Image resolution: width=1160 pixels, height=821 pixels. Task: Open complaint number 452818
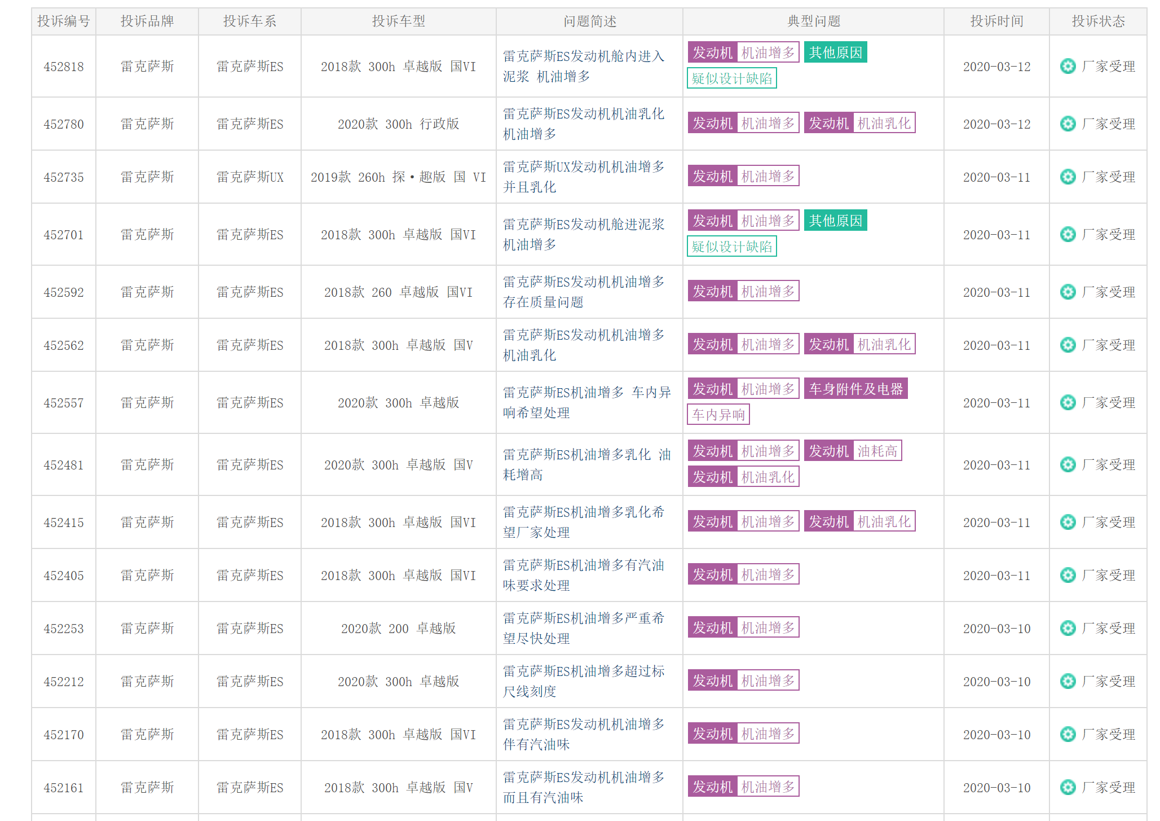tap(64, 67)
